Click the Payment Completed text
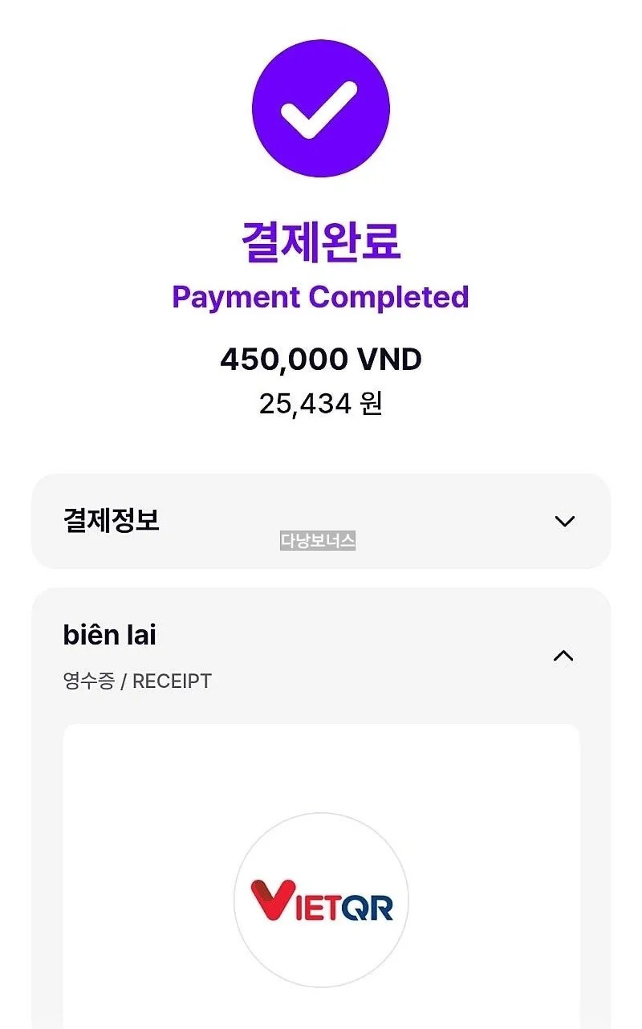This screenshot has width=642, height=1029. [x=321, y=297]
